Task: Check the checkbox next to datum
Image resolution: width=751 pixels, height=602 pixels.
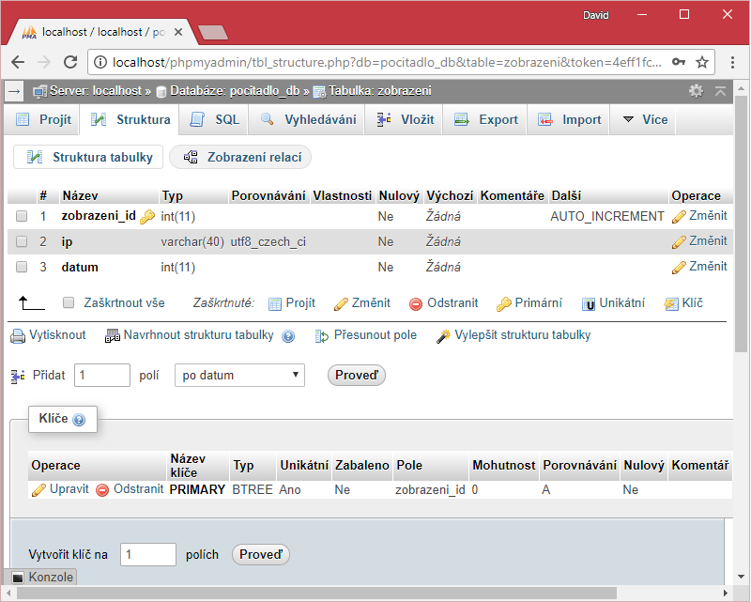Action: (x=23, y=267)
